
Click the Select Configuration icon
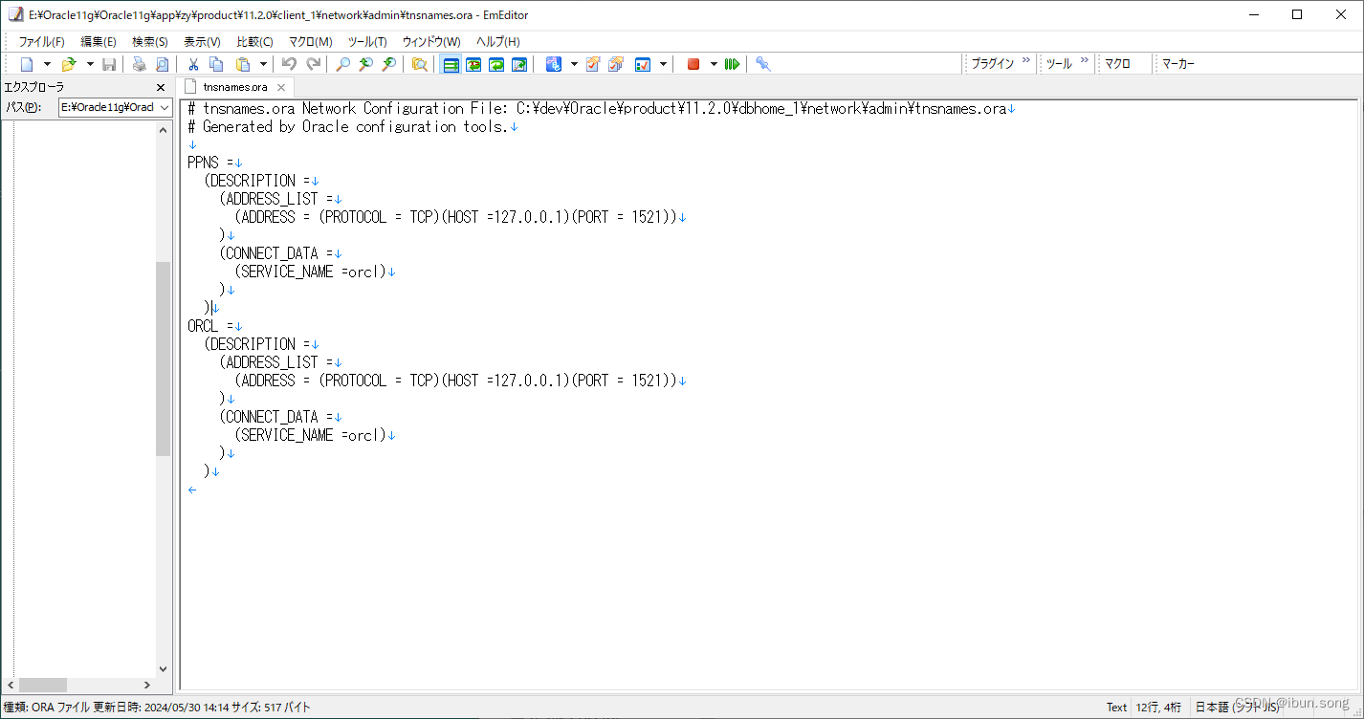tap(554, 64)
